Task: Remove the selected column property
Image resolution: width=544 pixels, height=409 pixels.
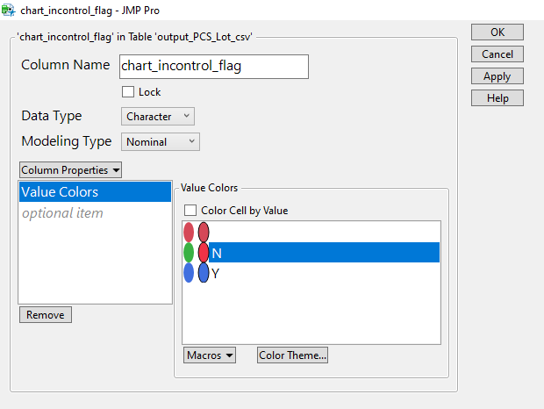Action: [46, 315]
